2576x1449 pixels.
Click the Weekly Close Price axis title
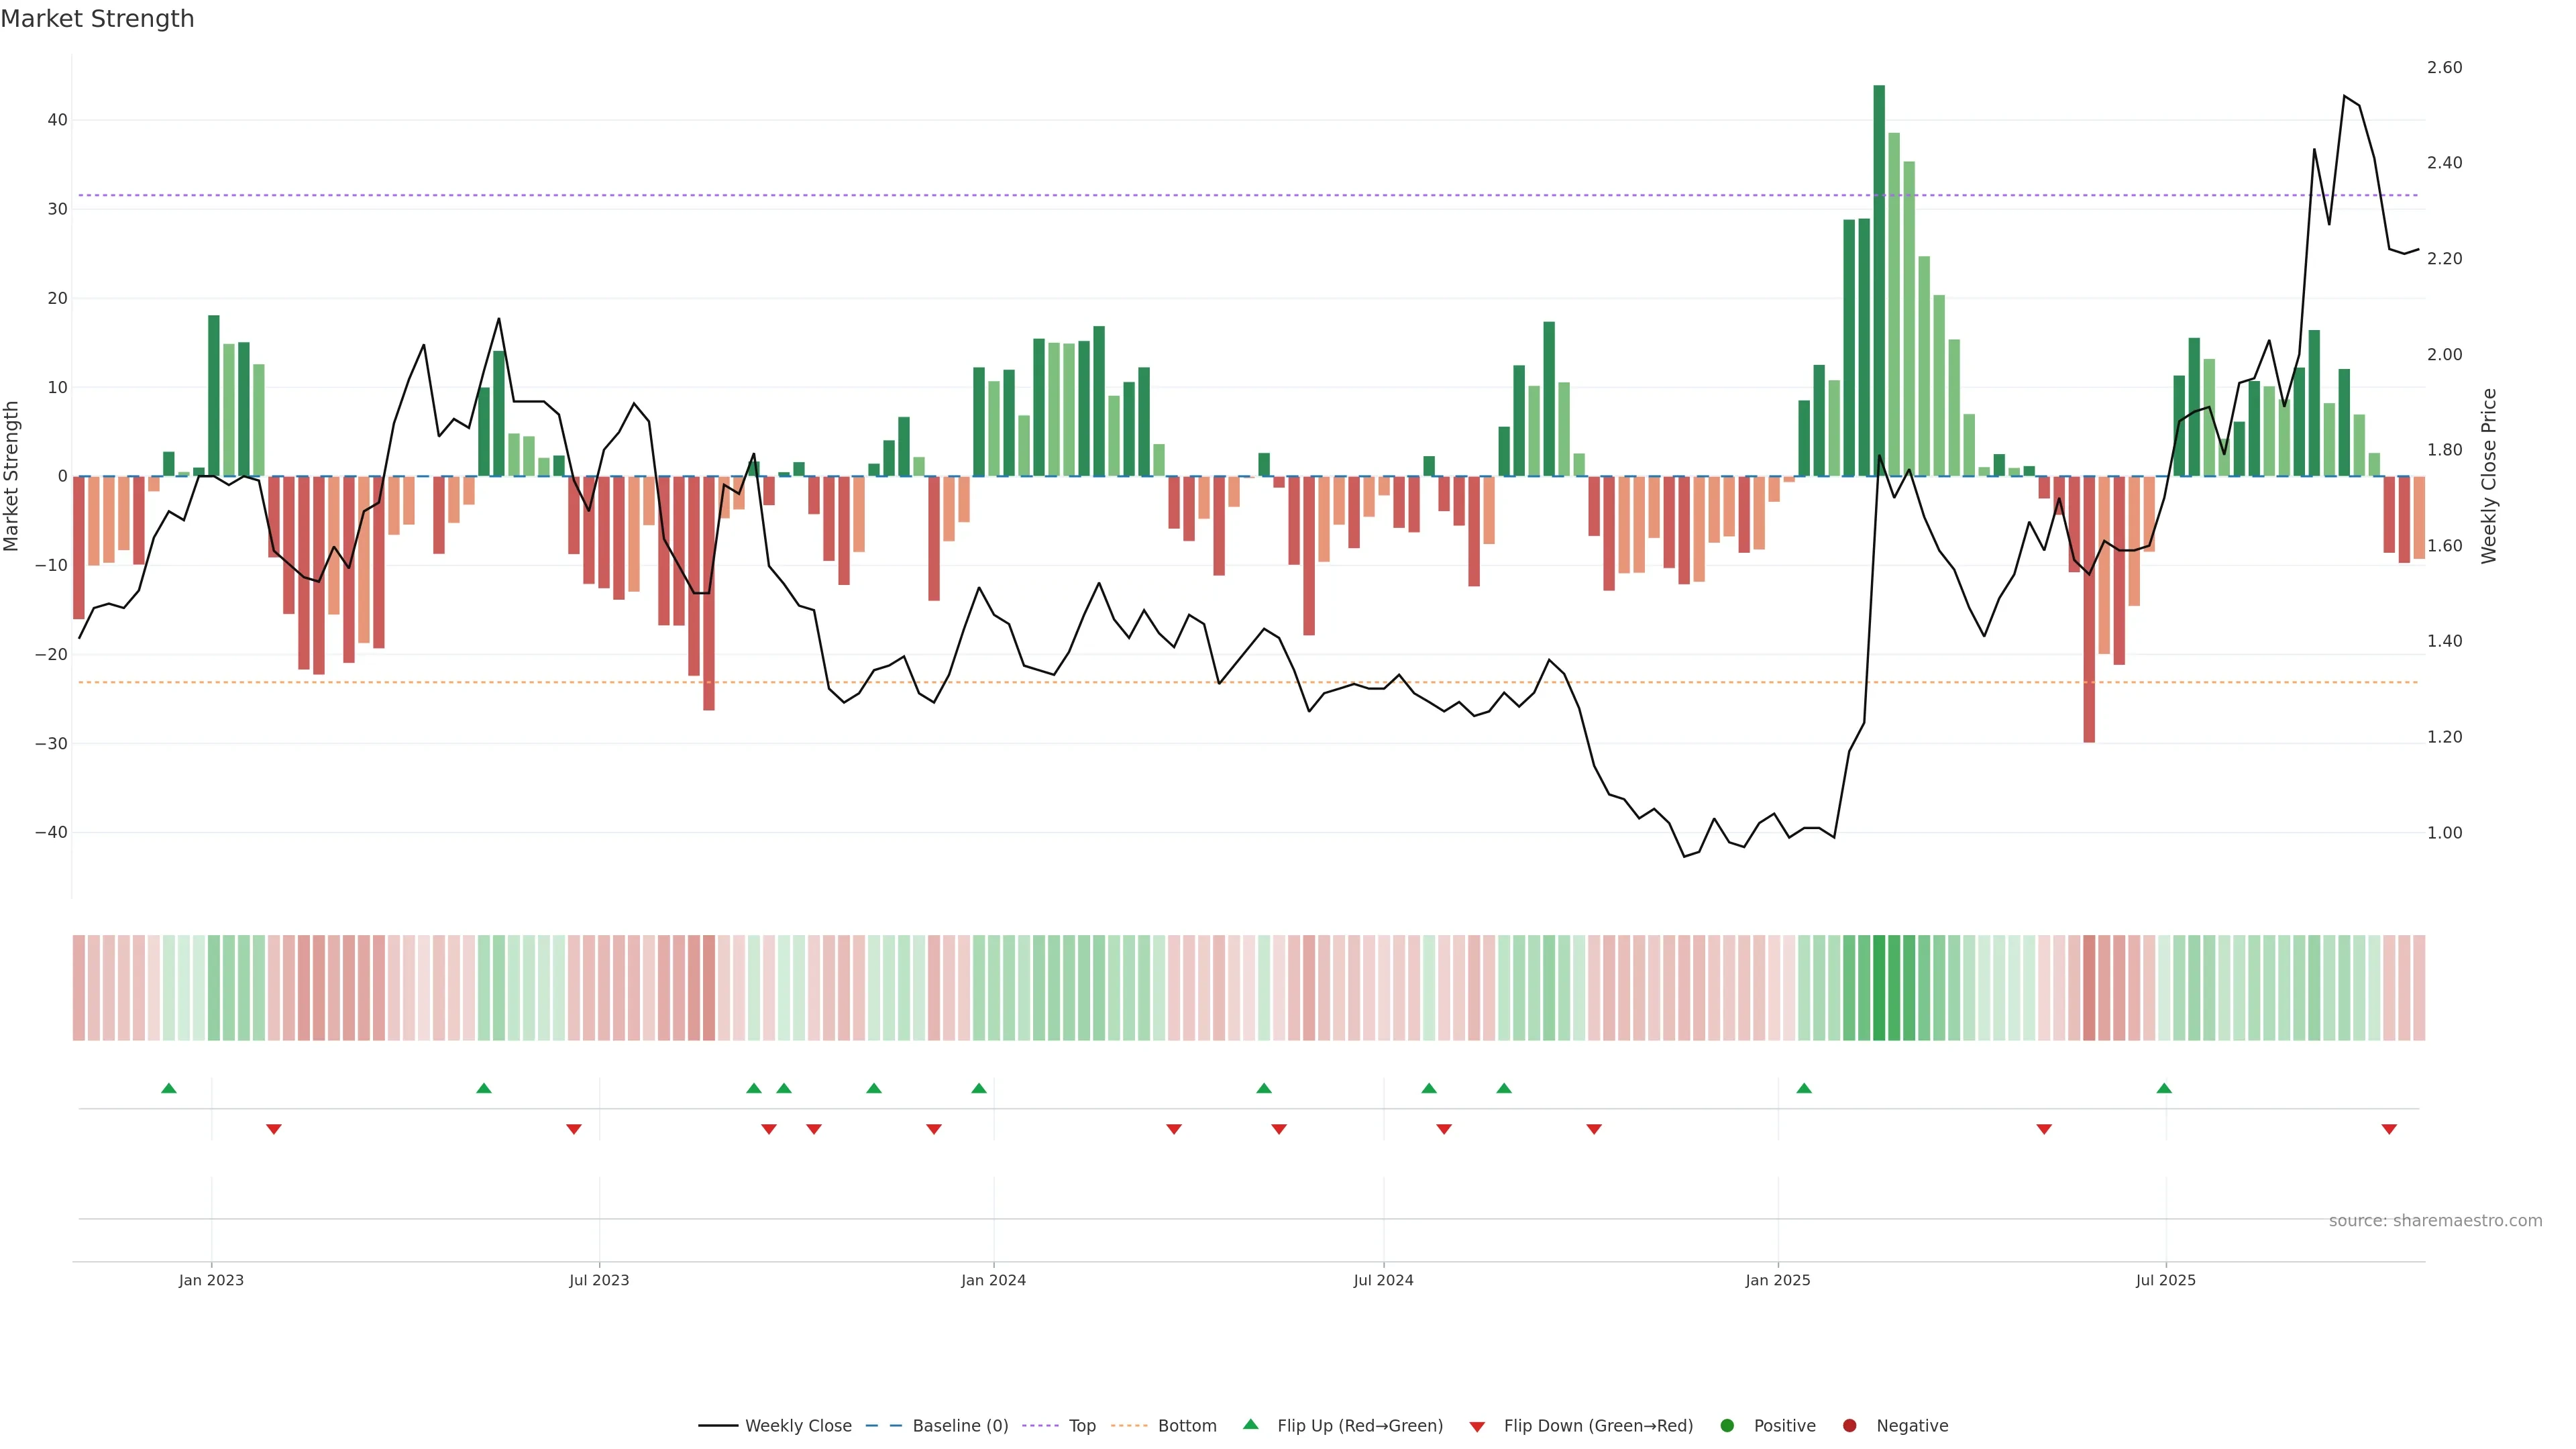(2489, 476)
